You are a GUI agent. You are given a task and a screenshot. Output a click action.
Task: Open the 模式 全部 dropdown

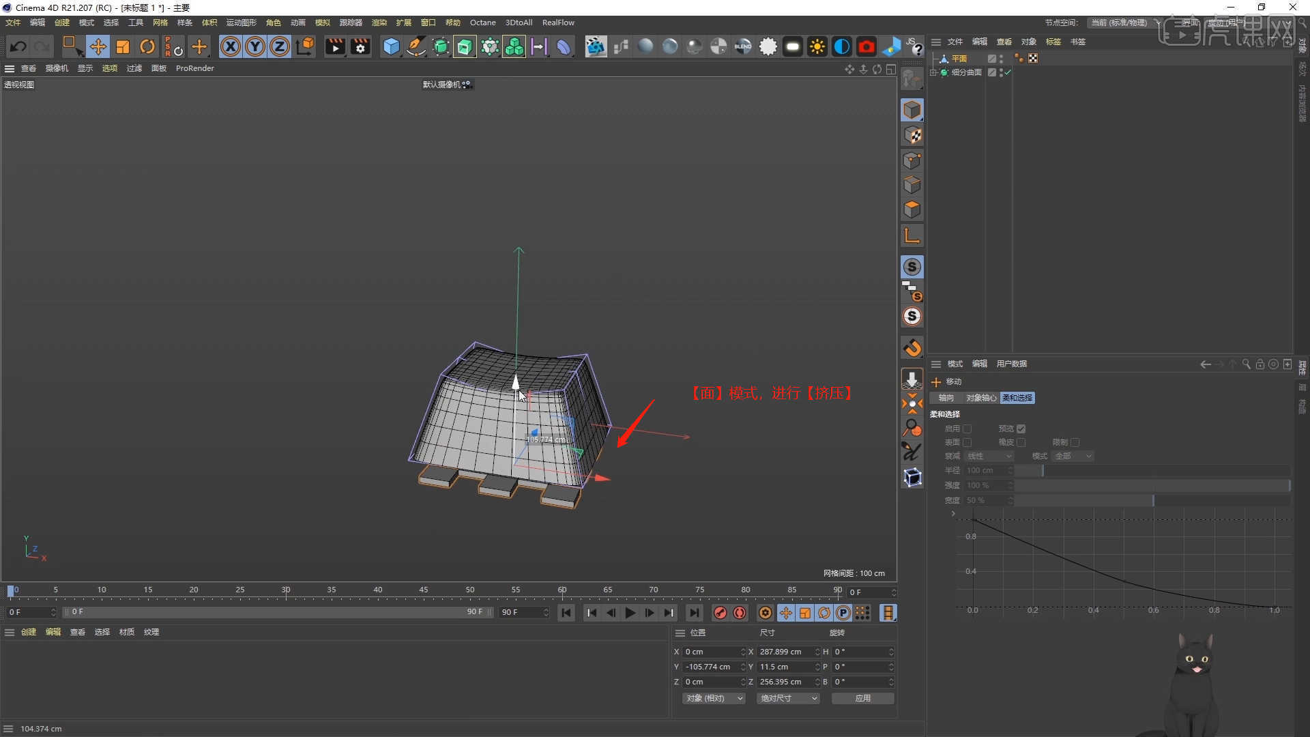[1073, 456]
